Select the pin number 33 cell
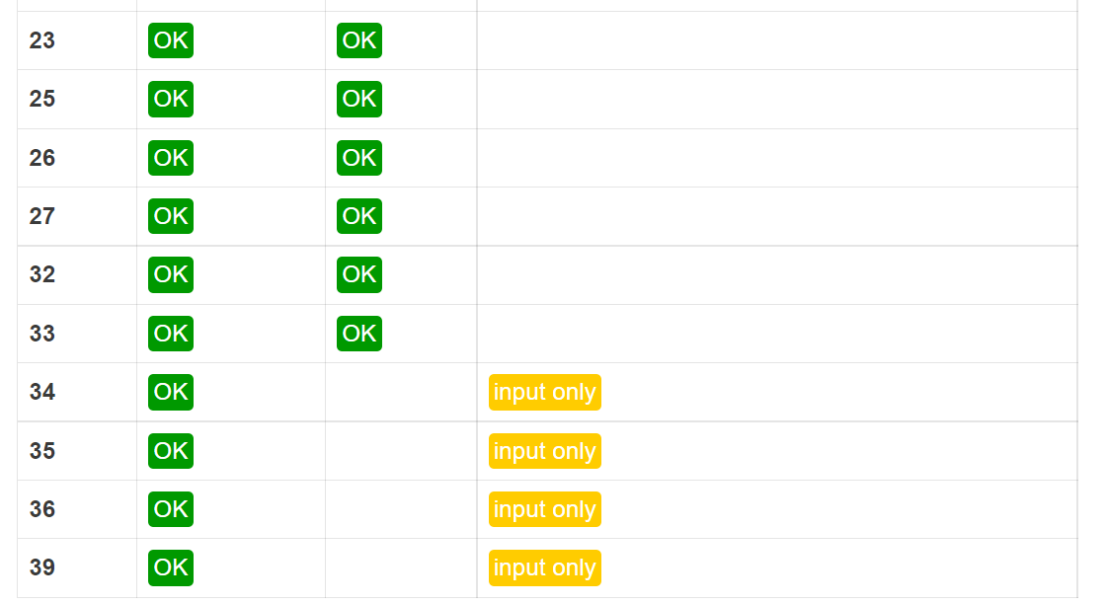Viewport: 1107px width, 604px height. coord(42,334)
